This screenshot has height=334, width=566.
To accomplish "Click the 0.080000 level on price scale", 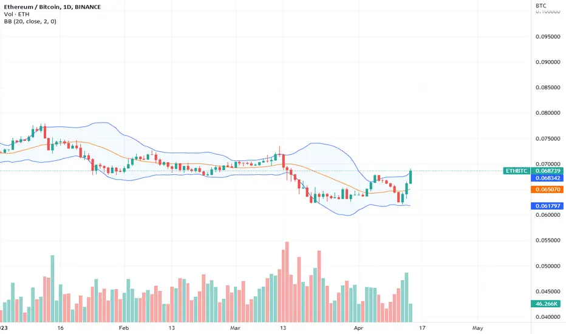I will coord(548,113).
